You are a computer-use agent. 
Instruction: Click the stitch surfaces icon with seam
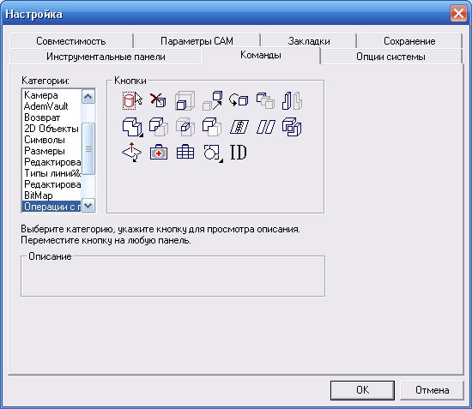239,127
